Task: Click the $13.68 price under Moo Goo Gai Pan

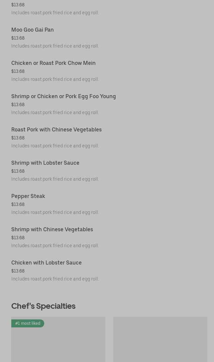Action: pyautogui.click(x=18, y=38)
